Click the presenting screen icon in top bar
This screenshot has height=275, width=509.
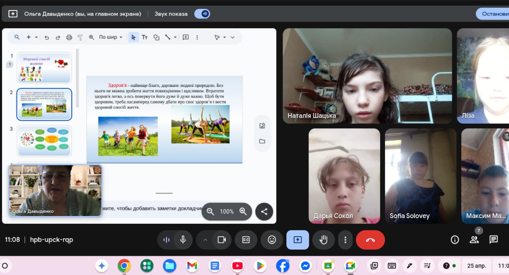(x=13, y=14)
